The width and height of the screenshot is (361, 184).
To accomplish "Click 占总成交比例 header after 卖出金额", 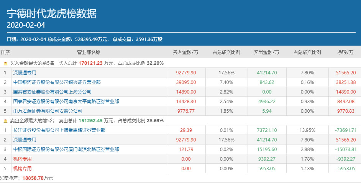I will 307,52.
